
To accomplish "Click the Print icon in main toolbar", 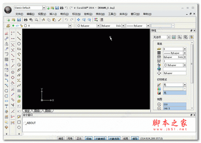I will pos(26,20).
